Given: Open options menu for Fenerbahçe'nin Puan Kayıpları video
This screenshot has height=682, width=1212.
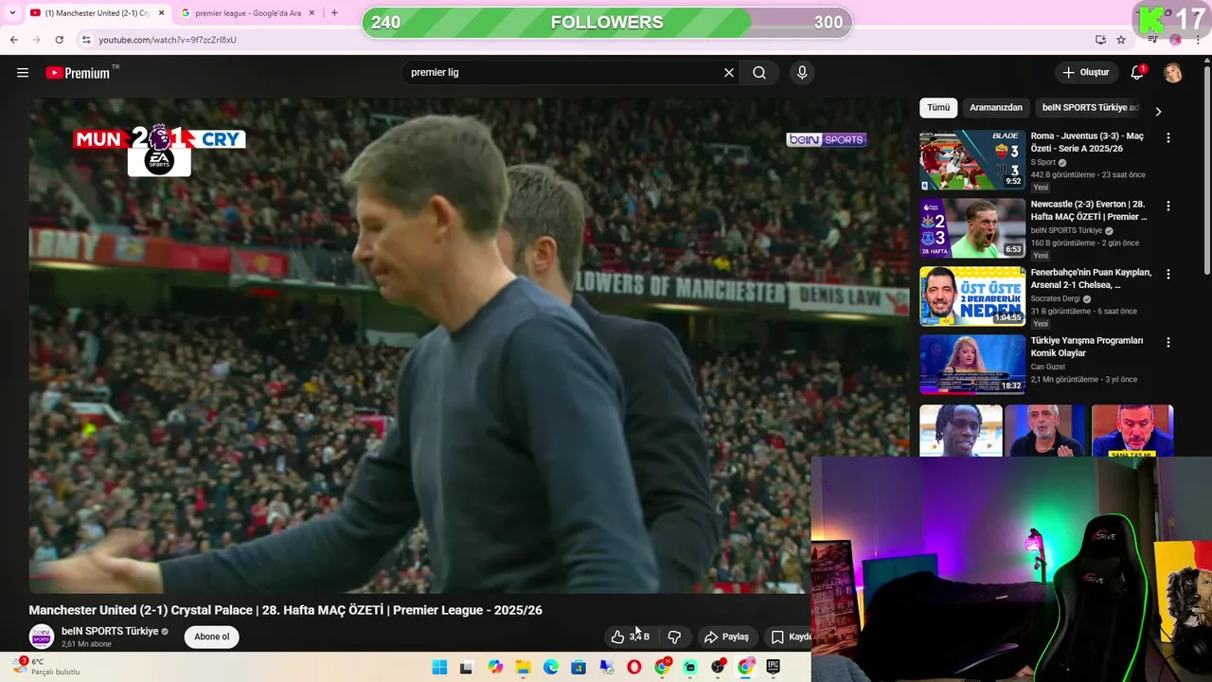Looking at the screenshot, I should pyautogui.click(x=1167, y=274).
